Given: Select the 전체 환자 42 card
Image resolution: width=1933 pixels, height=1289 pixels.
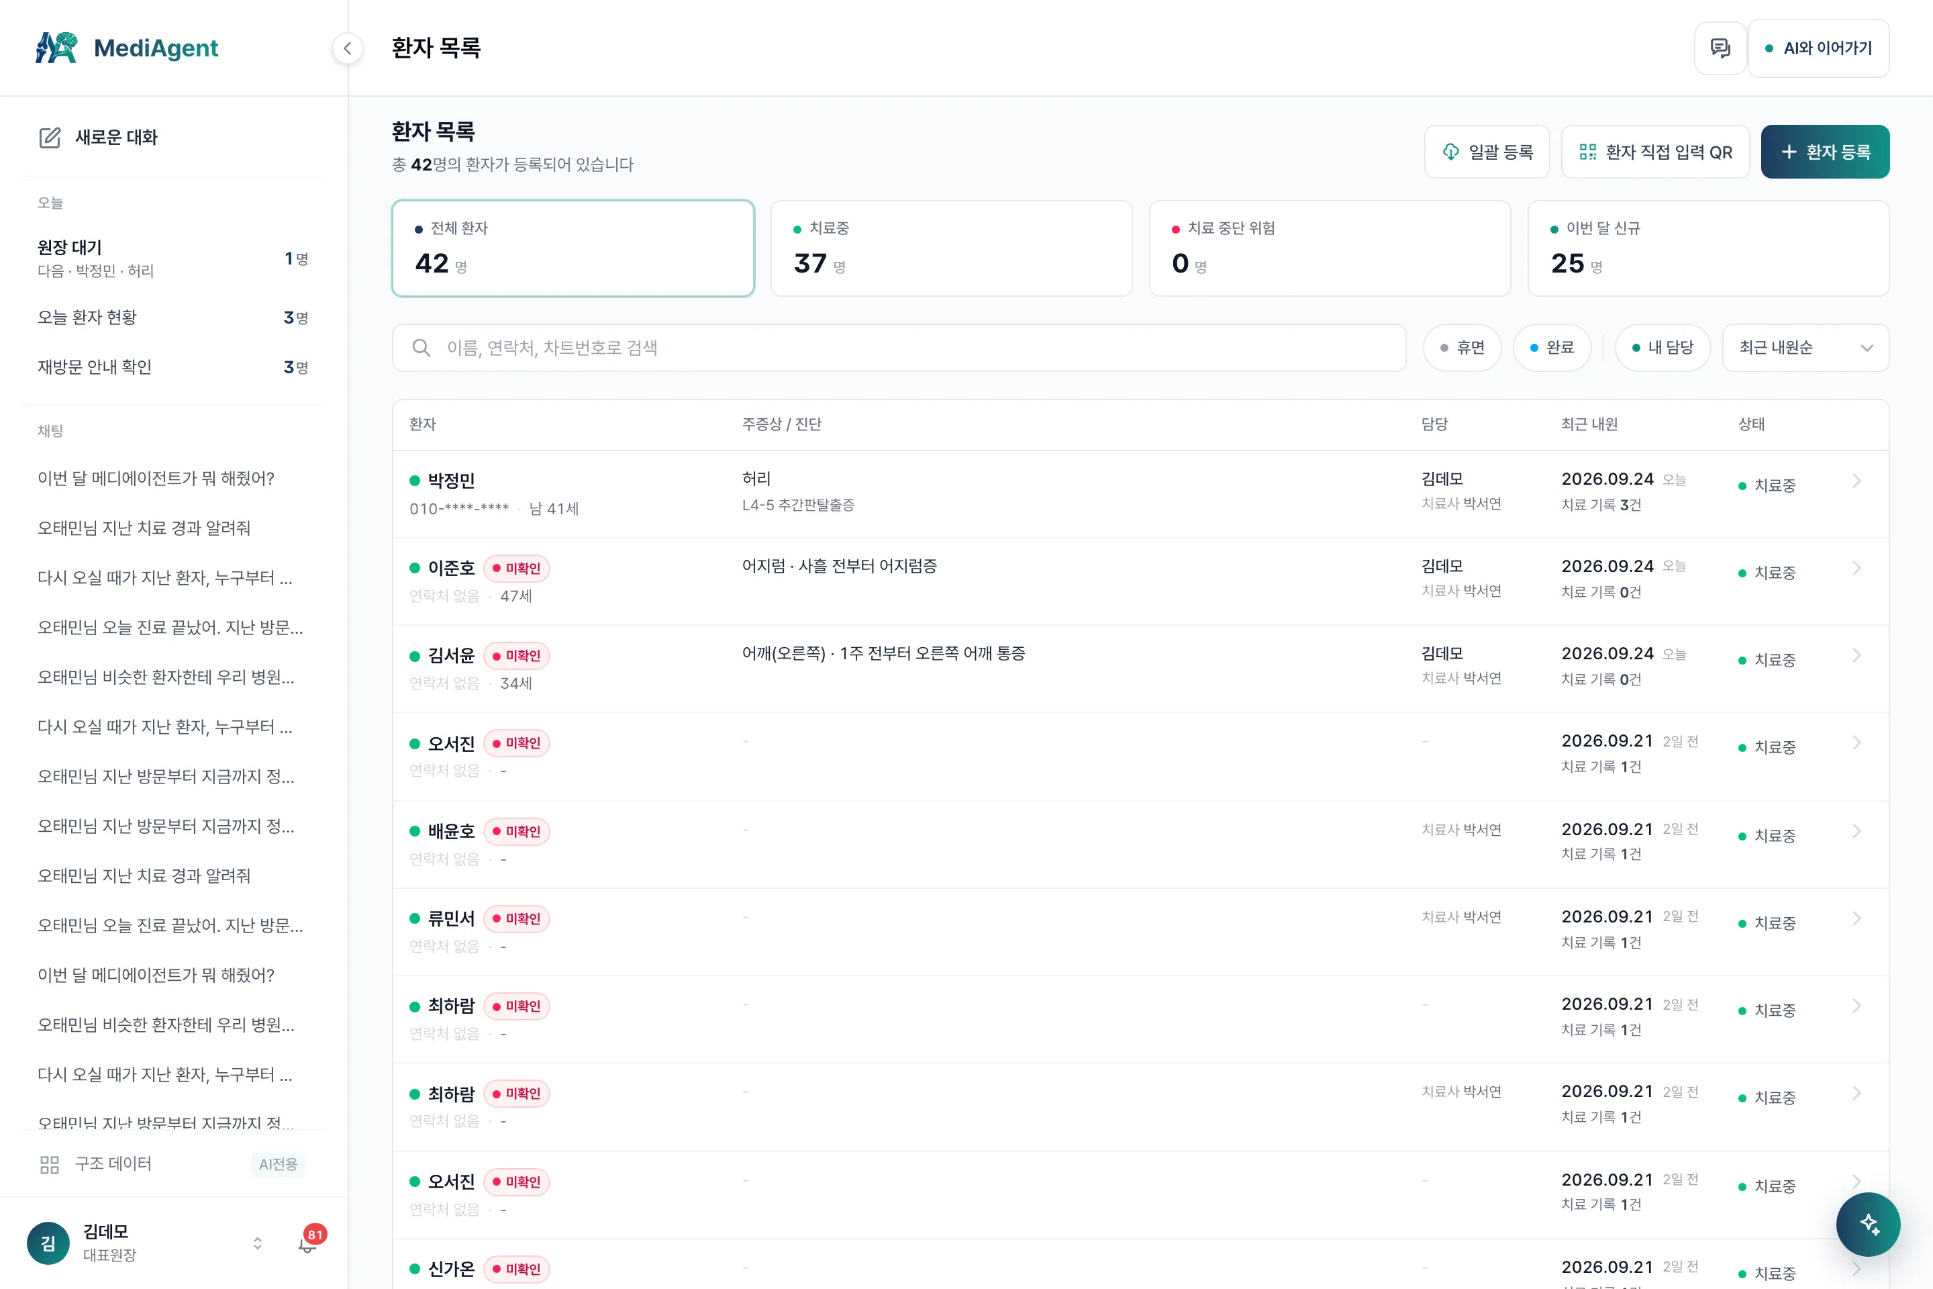Looking at the screenshot, I should (573, 248).
